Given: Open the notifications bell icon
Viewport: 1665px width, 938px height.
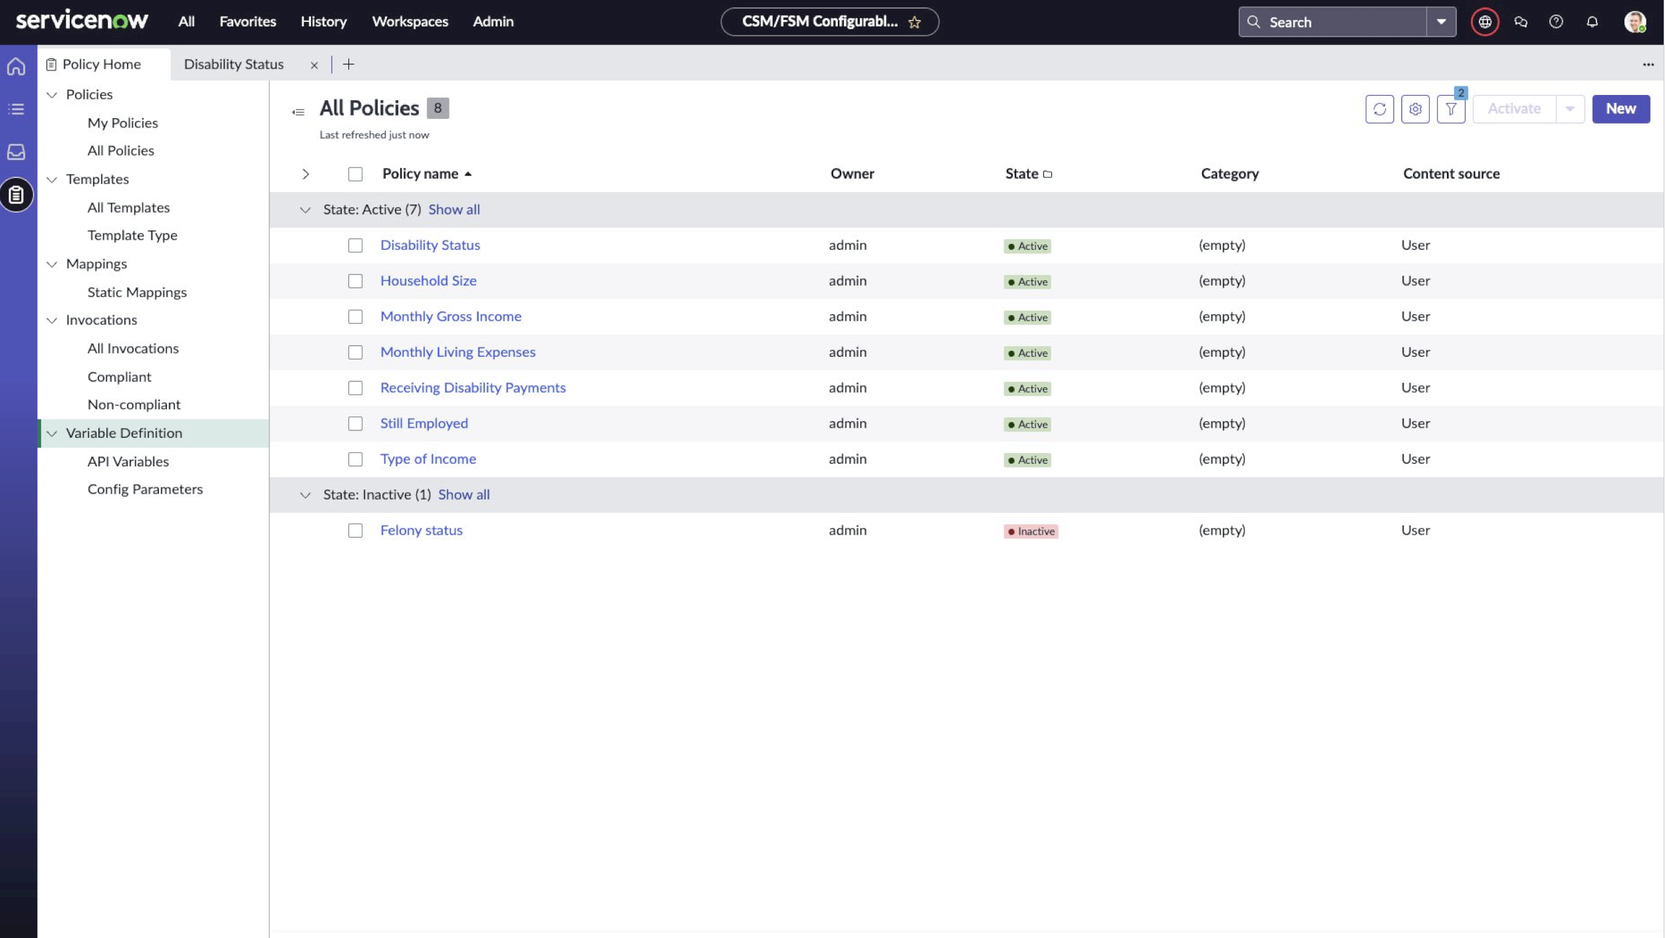Looking at the screenshot, I should [x=1592, y=22].
